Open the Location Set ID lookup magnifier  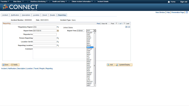[x=58, y=42]
